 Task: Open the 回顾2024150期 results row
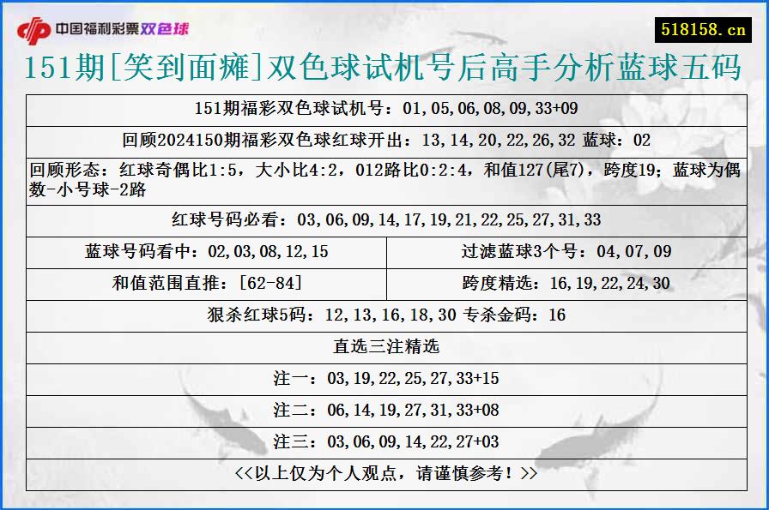click(384, 139)
